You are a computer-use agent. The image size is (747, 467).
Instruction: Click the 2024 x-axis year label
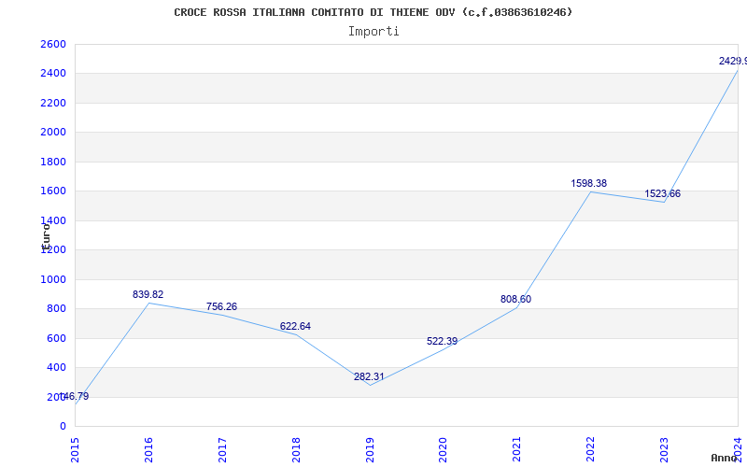point(738,449)
